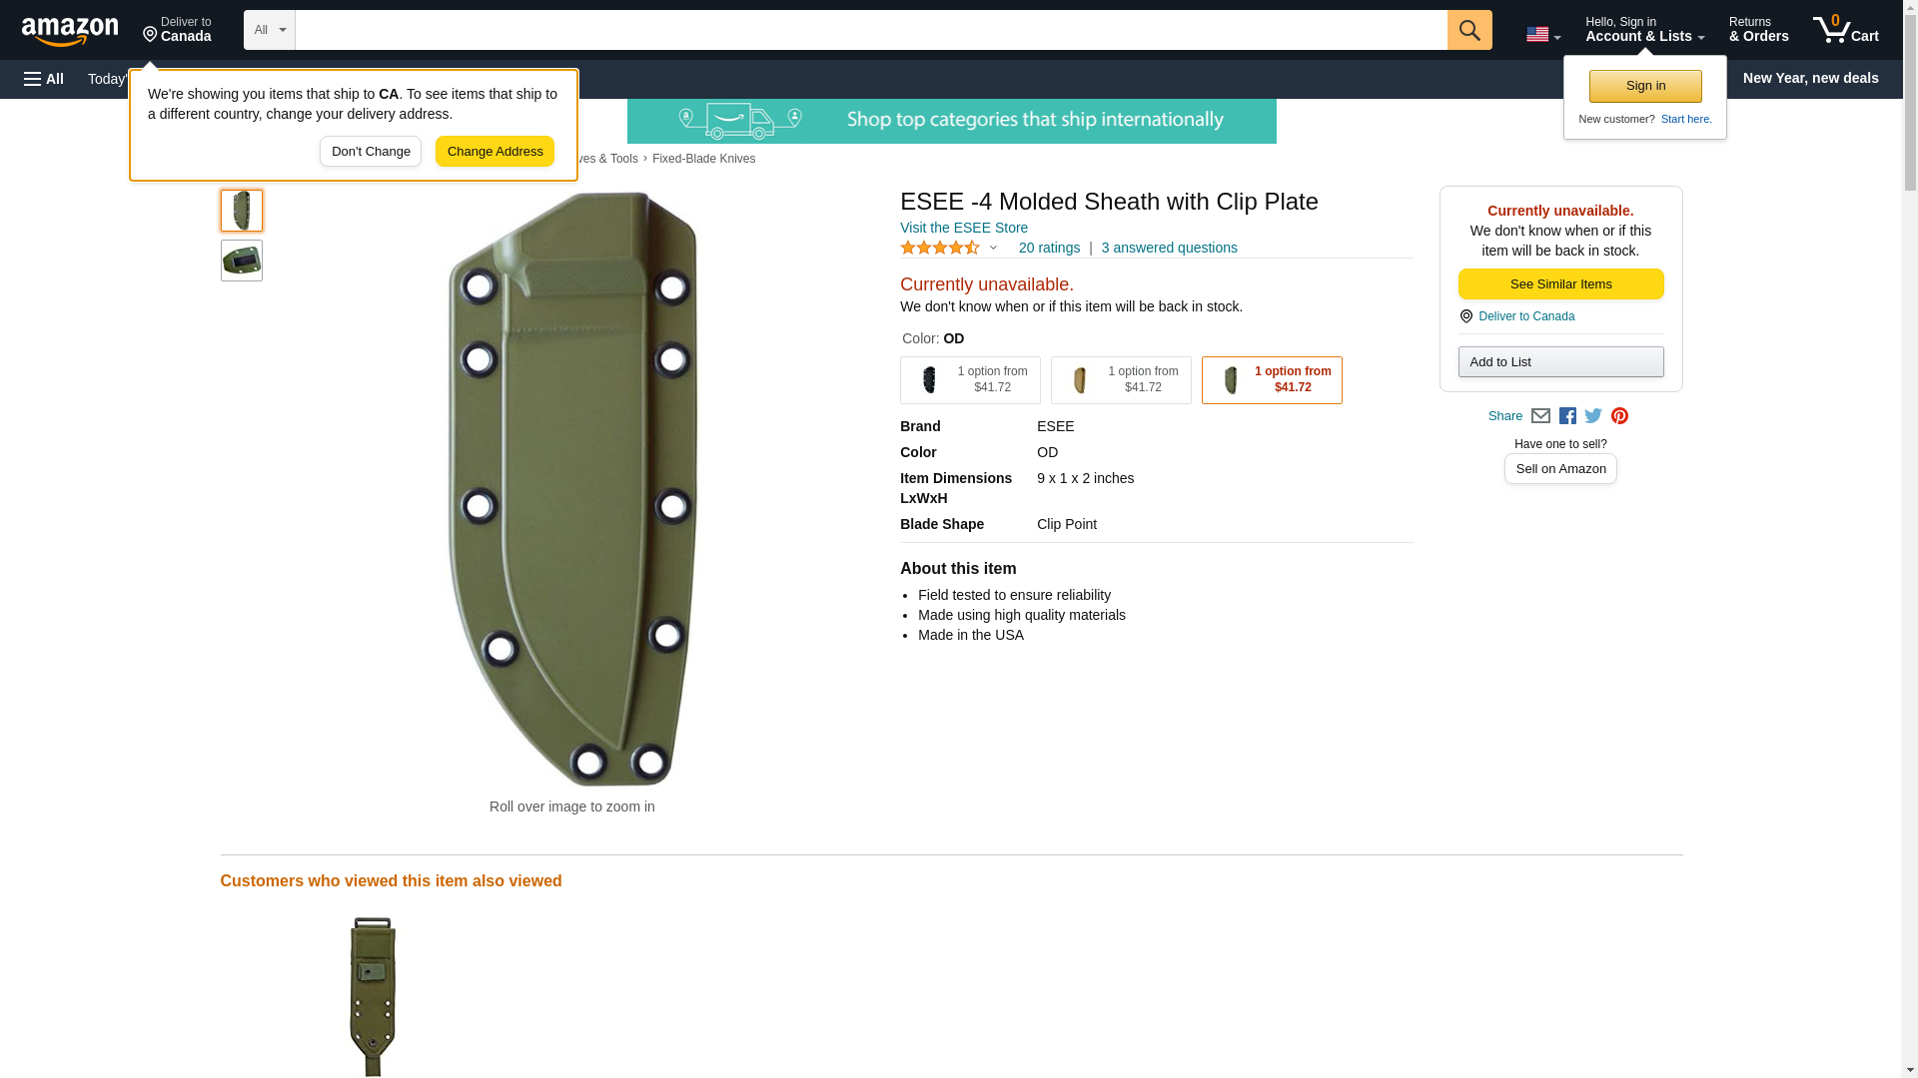Open Account & Lists menu
This screenshot has width=1918, height=1078.
point(1644,30)
